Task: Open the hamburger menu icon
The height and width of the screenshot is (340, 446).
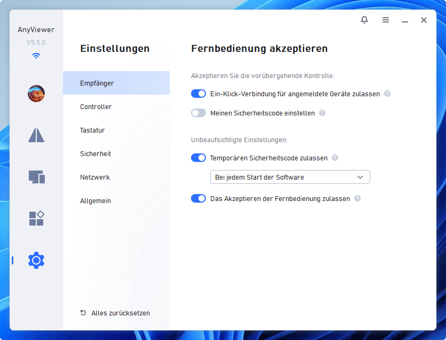Action: [x=385, y=20]
